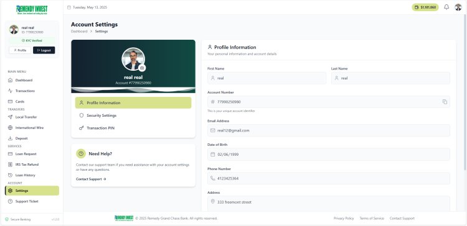This screenshot has height=226, width=467.
Task: Click the Cards credit card icon
Action: tap(10, 102)
